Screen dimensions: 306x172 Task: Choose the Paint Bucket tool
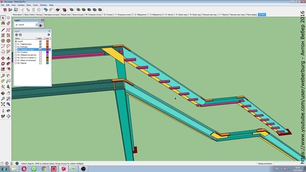[3, 23]
